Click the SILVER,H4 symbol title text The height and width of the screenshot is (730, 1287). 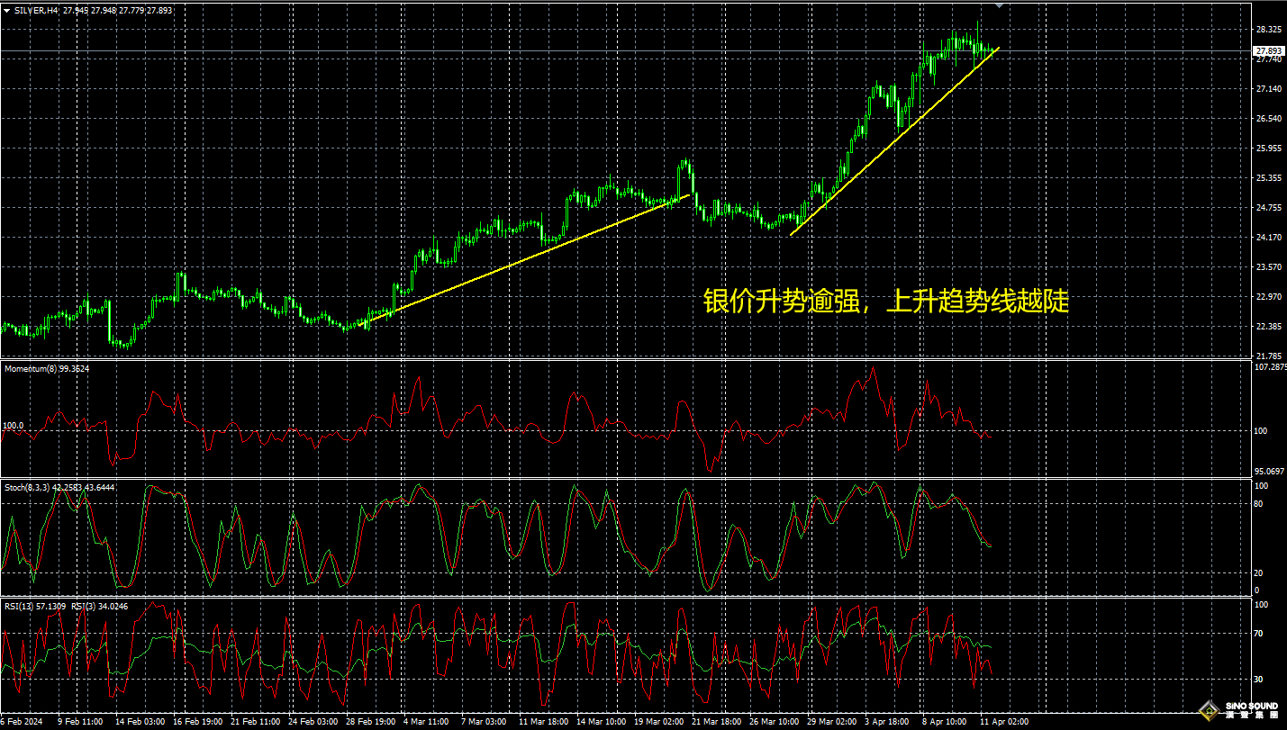pos(36,11)
